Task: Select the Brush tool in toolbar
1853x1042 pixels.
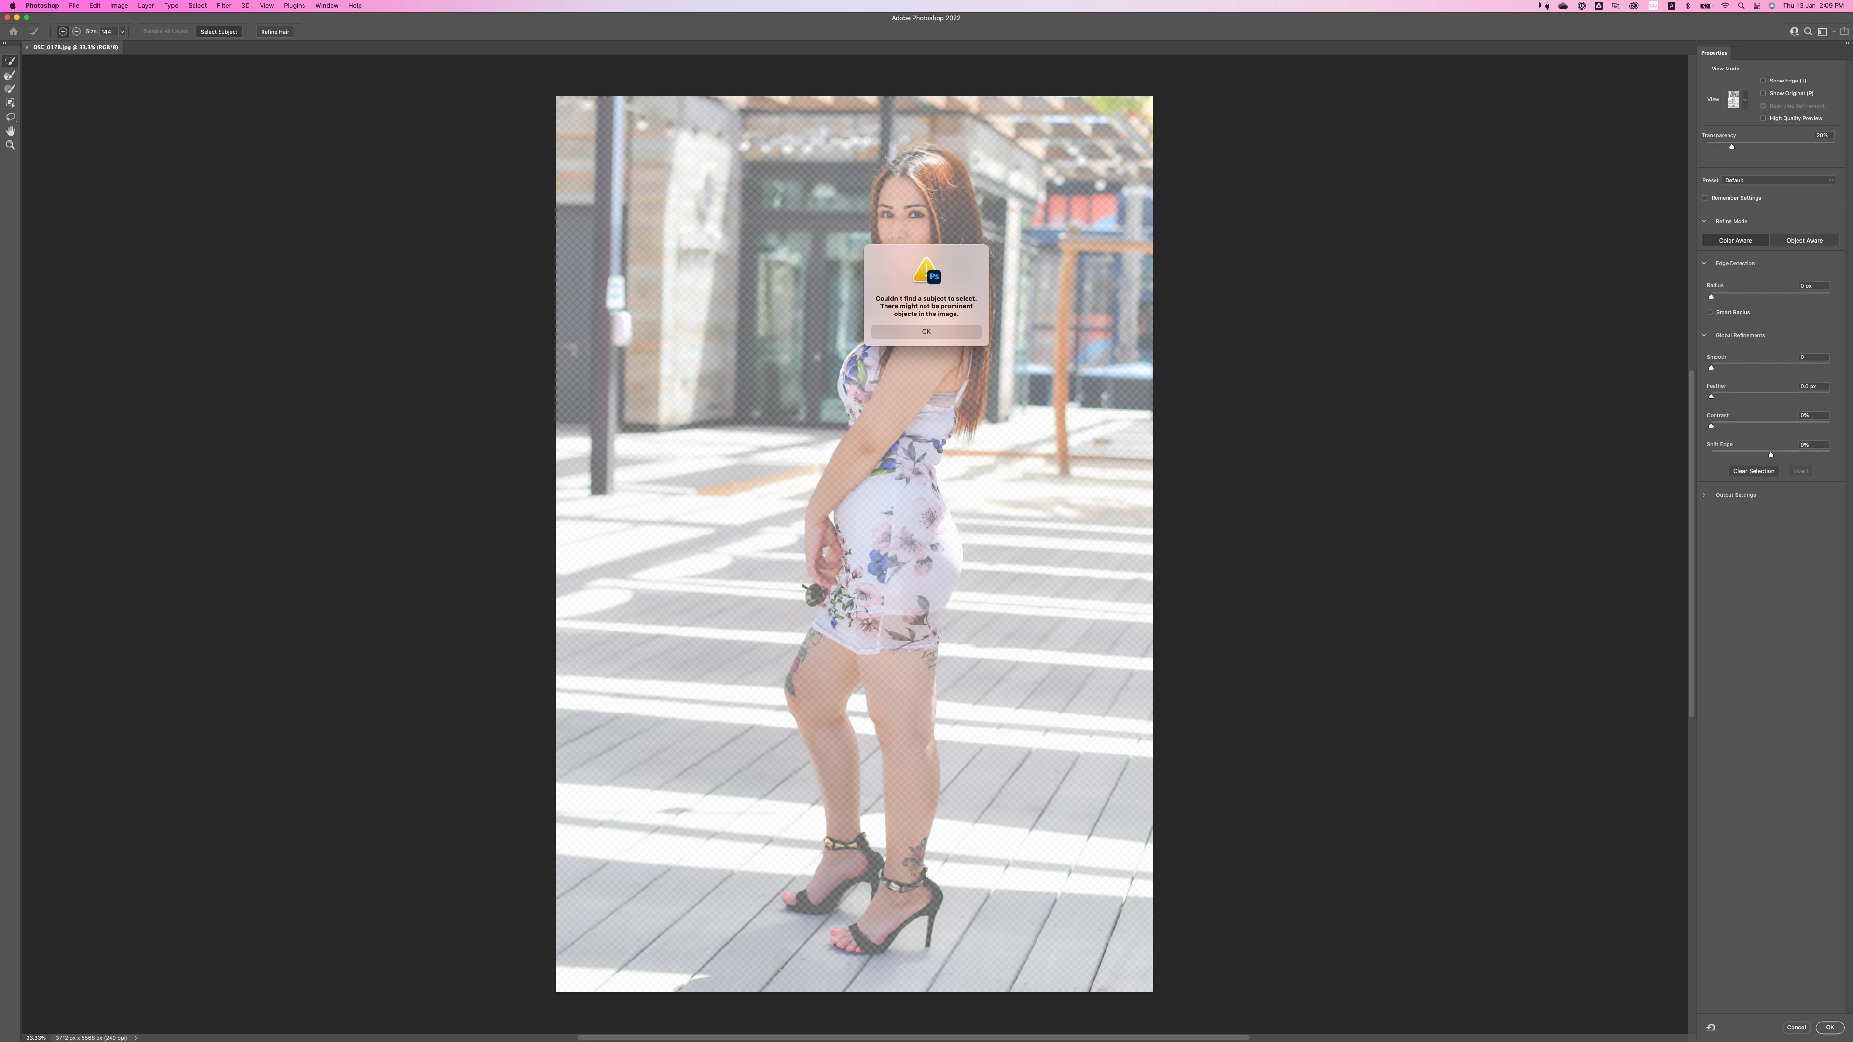Action: click(x=10, y=89)
